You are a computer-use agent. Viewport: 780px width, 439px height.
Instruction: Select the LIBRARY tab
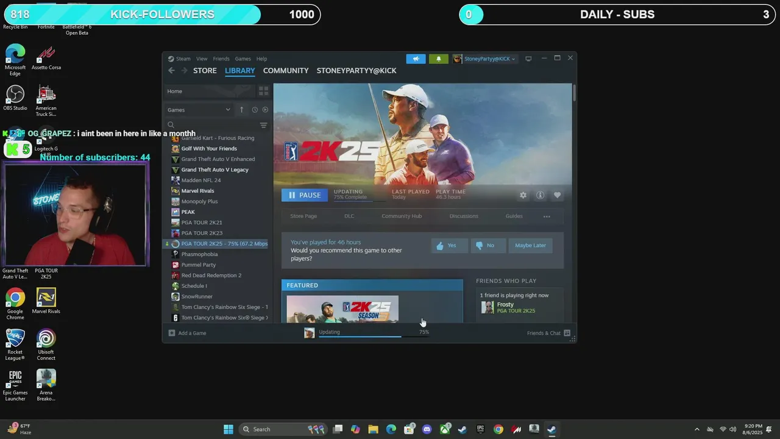coord(239,71)
